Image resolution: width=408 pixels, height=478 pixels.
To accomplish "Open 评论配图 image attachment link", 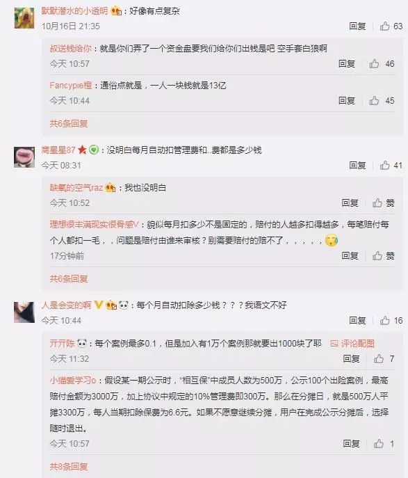I will pos(352,344).
